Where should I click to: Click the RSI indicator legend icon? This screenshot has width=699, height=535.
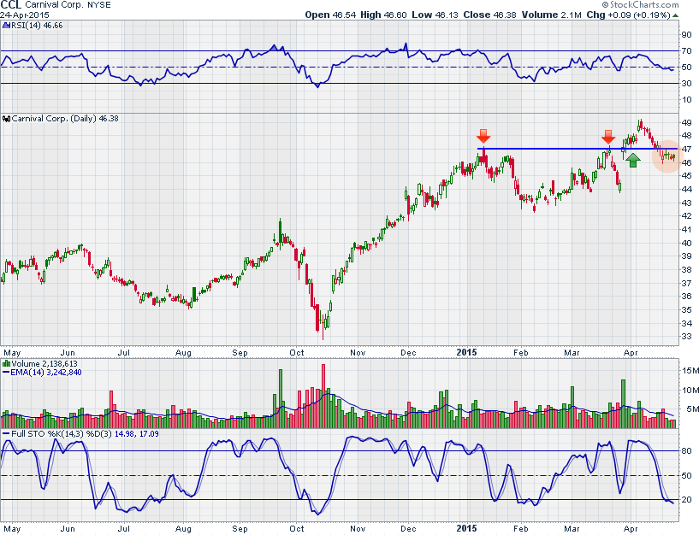tap(6, 26)
